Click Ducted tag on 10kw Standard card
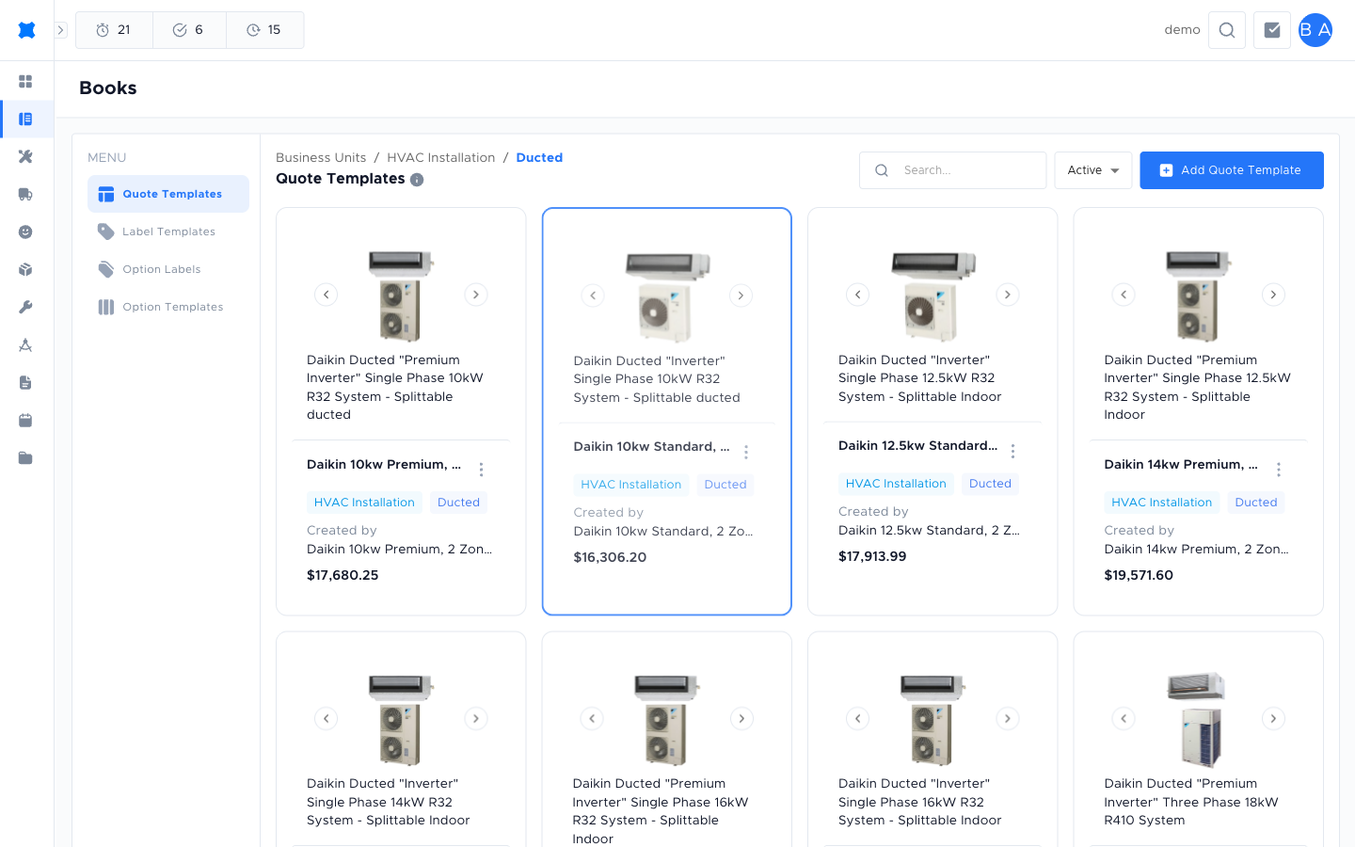 (x=725, y=485)
